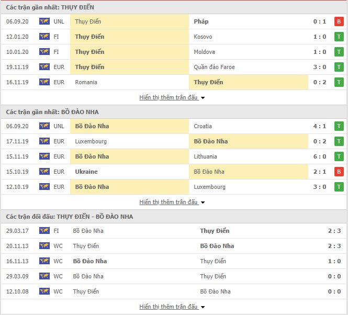
Task: Open the 20.11.13 WC match score 2 : 3
Action: (x=334, y=246)
